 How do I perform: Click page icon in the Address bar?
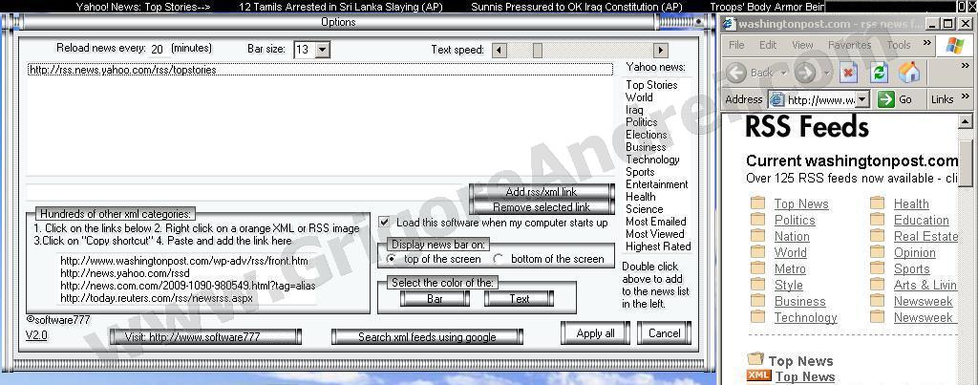click(776, 99)
